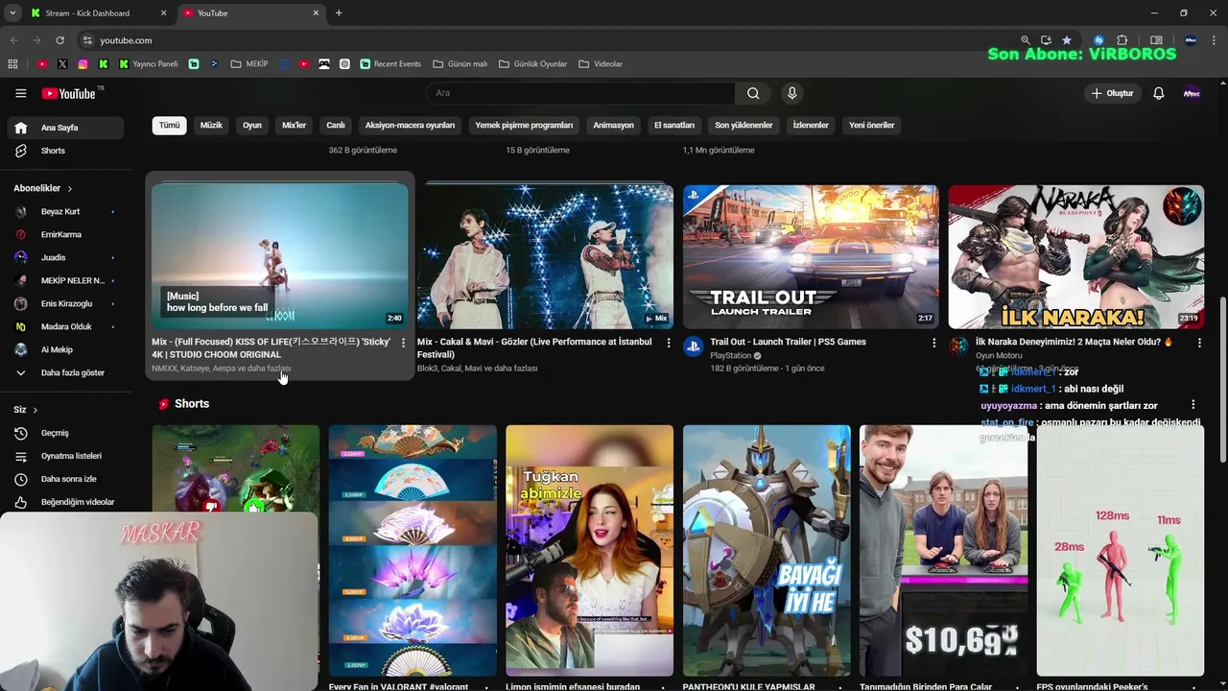Image resolution: width=1228 pixels, height=691 pixels.
Task: Select the El sanatları chip
Action: (x=674, y=126)
